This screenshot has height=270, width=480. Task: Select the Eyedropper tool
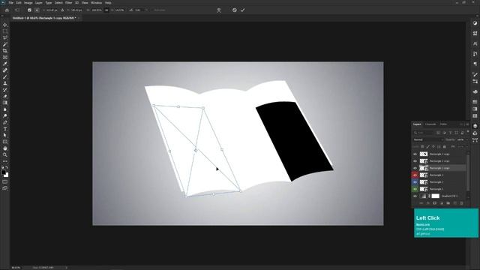[5, 64]
